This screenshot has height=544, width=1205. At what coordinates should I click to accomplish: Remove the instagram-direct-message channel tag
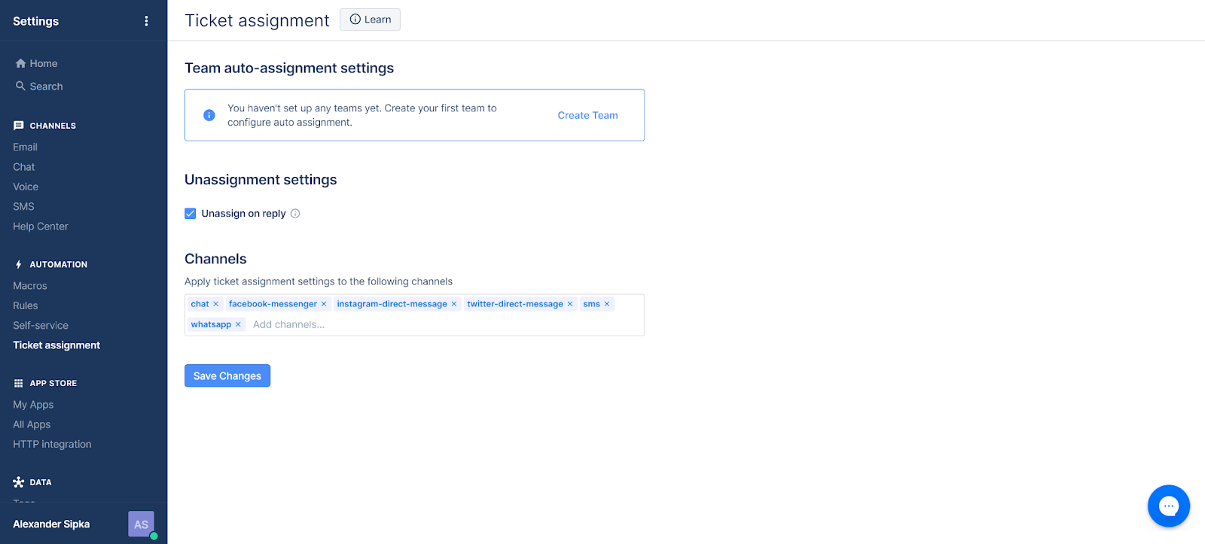(454, 305)
